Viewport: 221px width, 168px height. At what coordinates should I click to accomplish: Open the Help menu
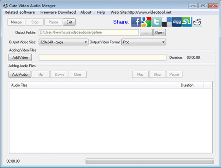click(101, 12)
